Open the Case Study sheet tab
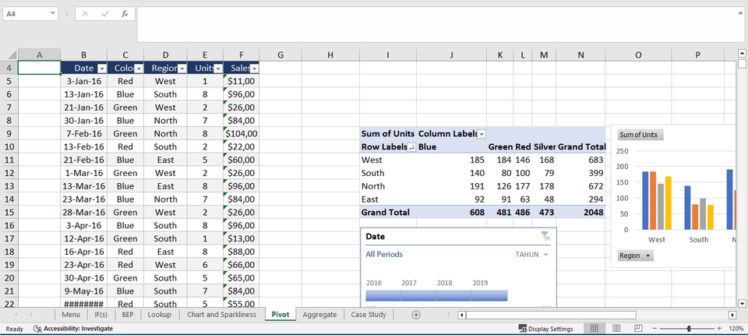The width and height of the screenshot is (748, 335). pyautogui.click(x=369, y=315)
